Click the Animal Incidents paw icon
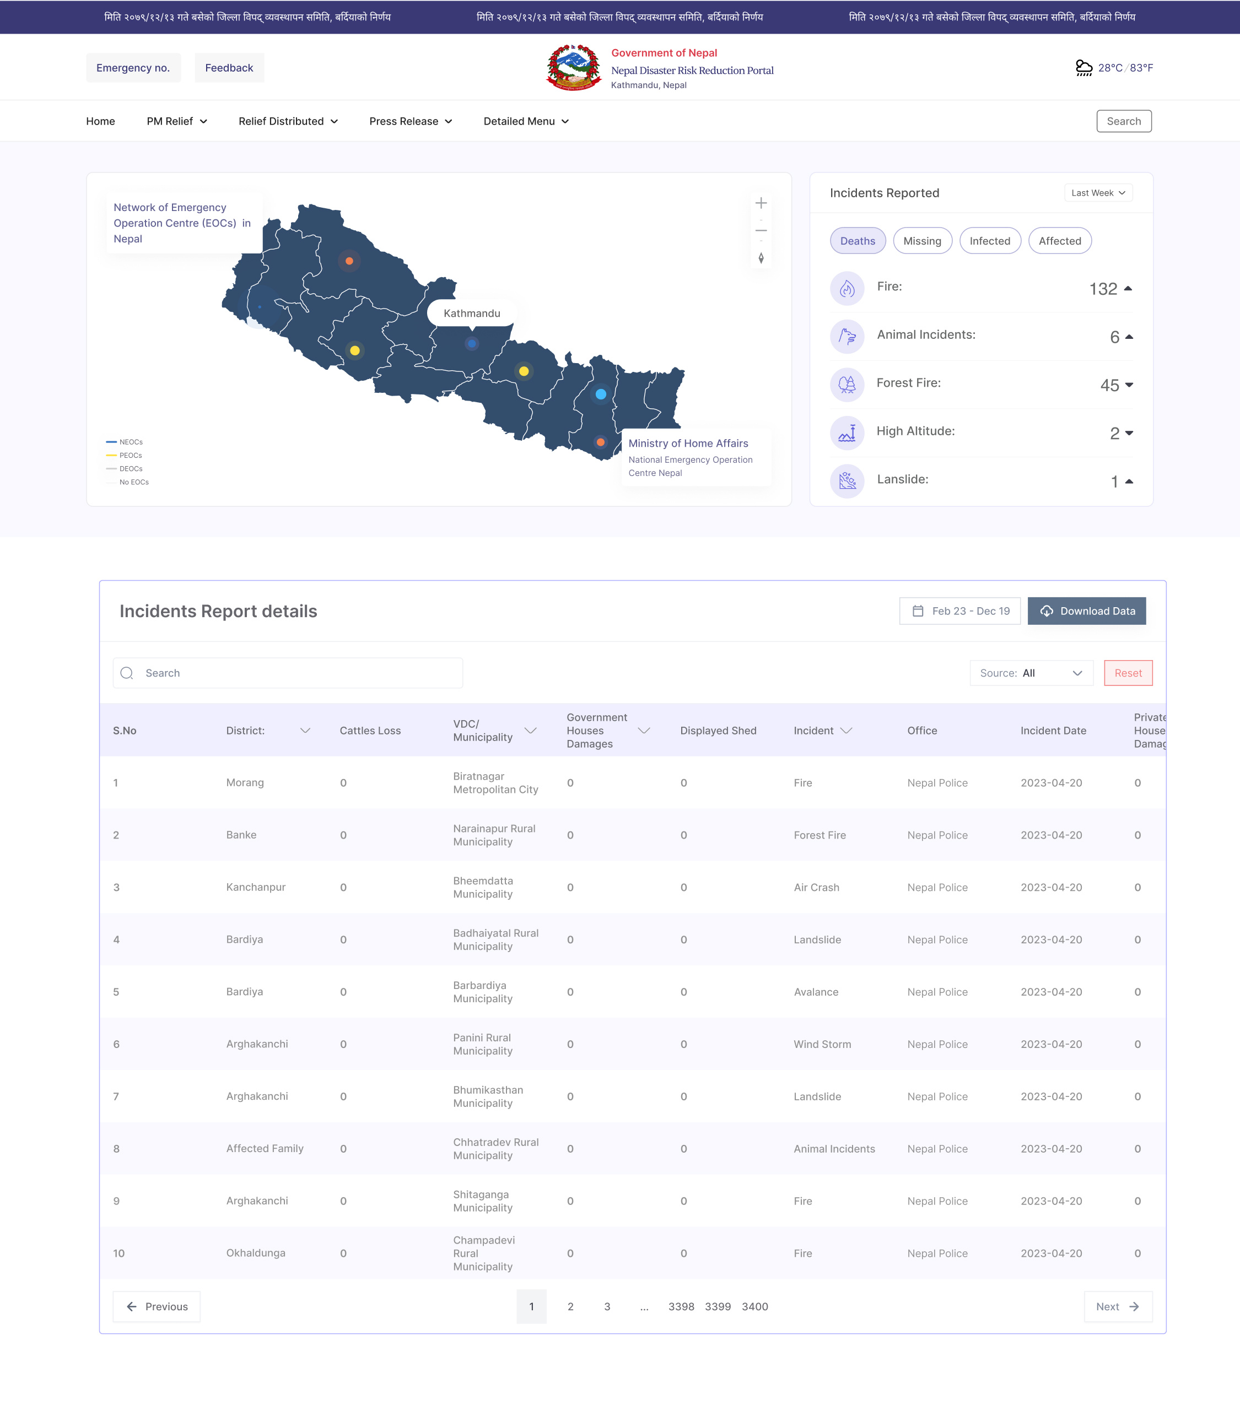 pyautogui.click(x=847, y=337)
